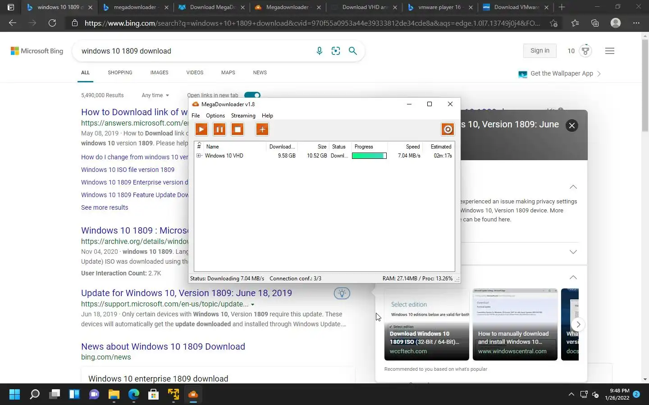
Task: Open Edge profile avatar icon
Action: 616,23
